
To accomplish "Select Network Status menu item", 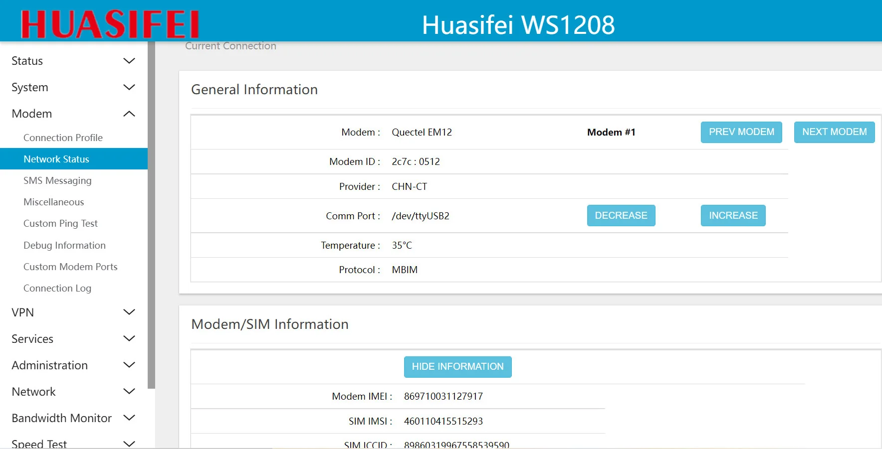I will (x=56, y=159).
